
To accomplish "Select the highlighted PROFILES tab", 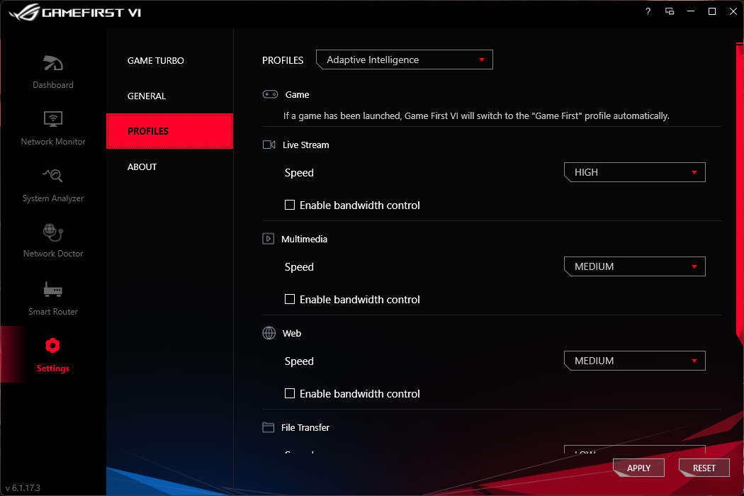I will (x=169, y=131).
